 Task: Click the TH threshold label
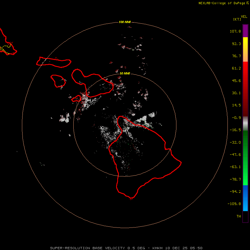coord(239,216)
